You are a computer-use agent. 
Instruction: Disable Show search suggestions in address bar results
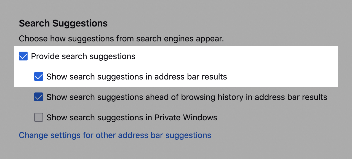click(38, 76)
